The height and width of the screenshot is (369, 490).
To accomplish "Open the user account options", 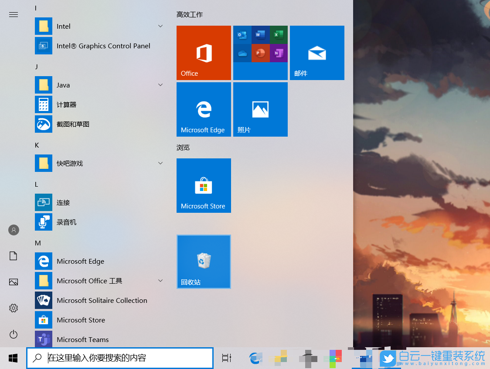I will click(x=13, y=230).
